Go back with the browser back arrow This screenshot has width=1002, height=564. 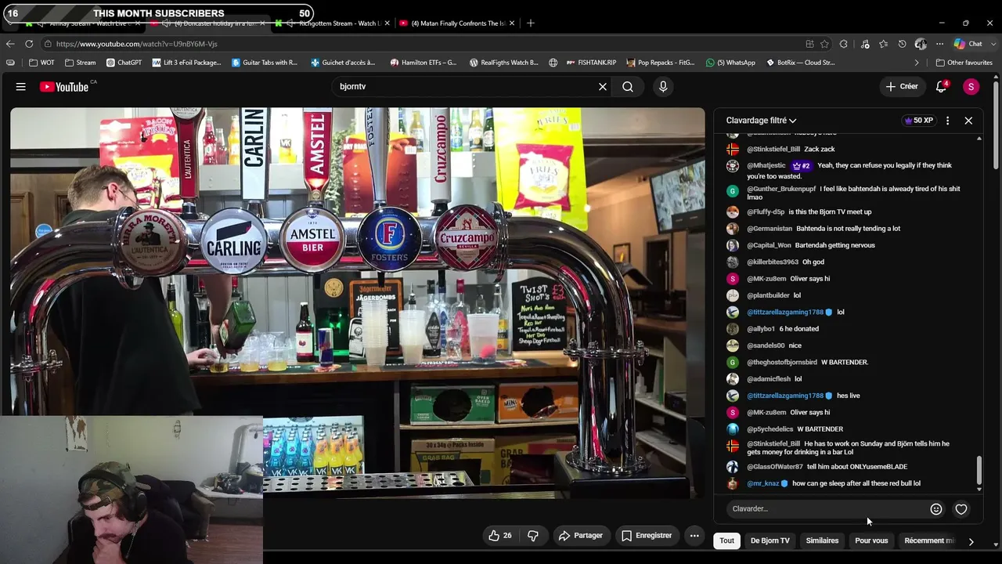10,44
